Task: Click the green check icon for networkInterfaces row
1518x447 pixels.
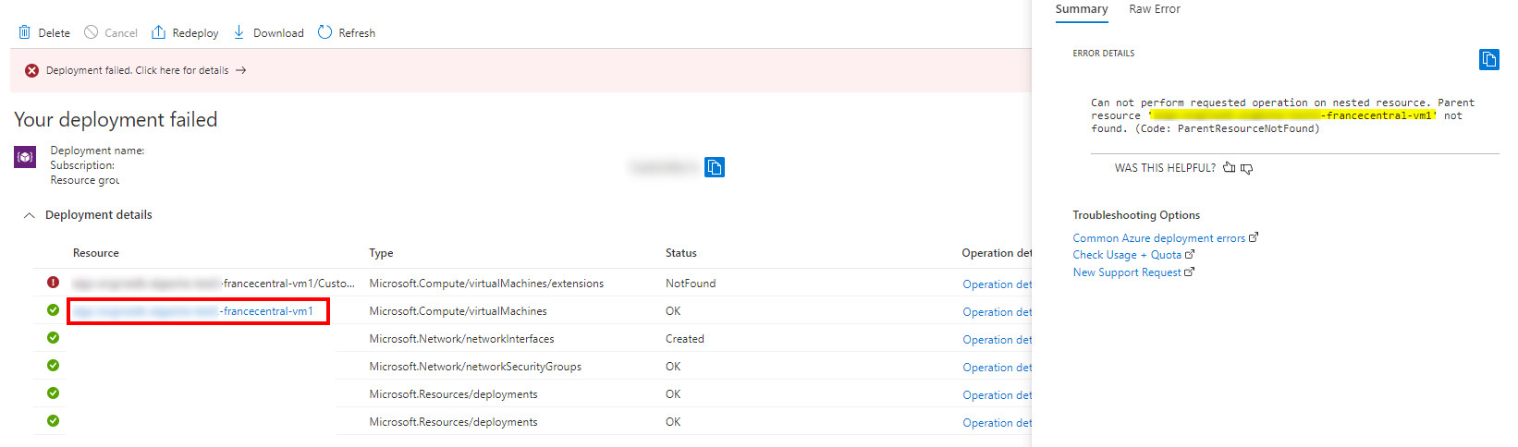Action: pos(54,338)
